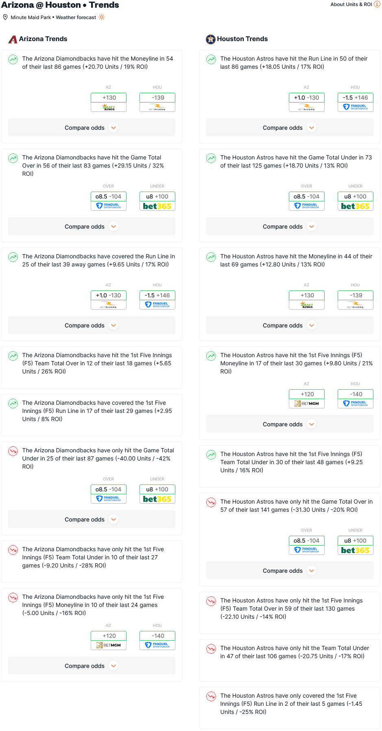382x731 pixels.
Task: Click the Houston Astros team logo
Action: 211,39
